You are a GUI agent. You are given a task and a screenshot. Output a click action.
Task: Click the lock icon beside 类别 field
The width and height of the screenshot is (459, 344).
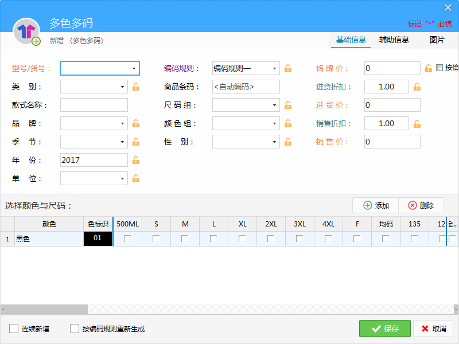point(136,87)
